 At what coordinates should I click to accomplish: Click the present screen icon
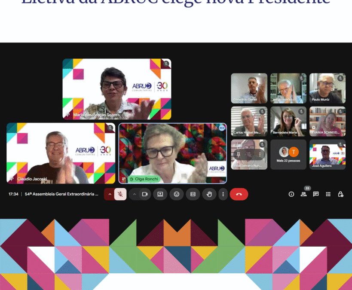(160, 194)
